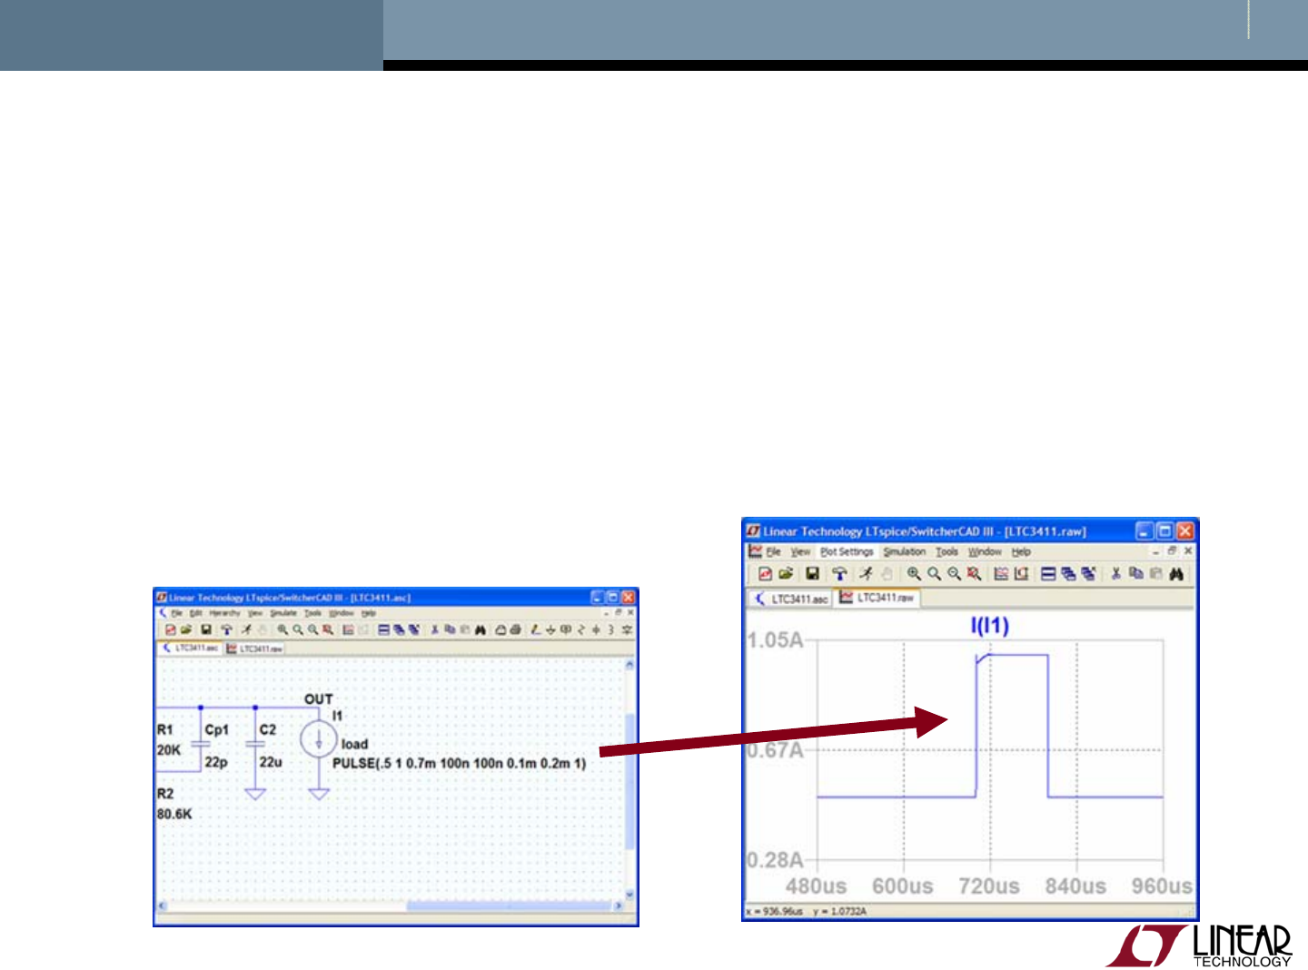The height and width of the screenshot is (970, 1308).
Task: Open the Tools menu in the waveform window
Action: click(x=947, y=551)
